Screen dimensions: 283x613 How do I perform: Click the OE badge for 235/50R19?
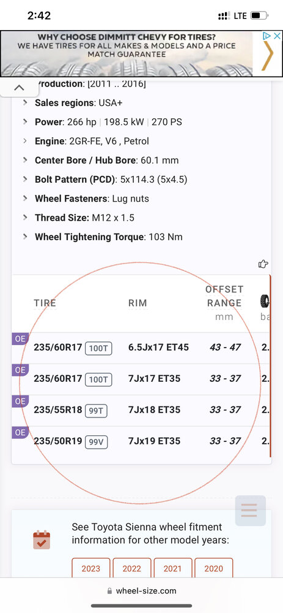pos(20,432)
